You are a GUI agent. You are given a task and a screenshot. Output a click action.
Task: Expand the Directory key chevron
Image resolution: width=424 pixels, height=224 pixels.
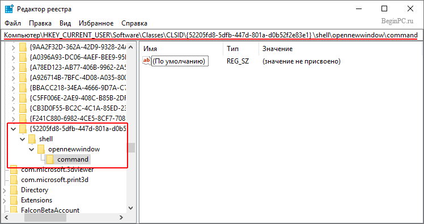coord(5,190)
